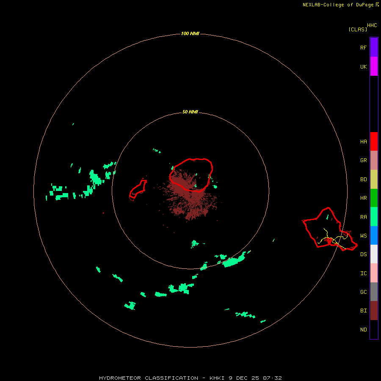Click the UK legend label

[363, 66]
